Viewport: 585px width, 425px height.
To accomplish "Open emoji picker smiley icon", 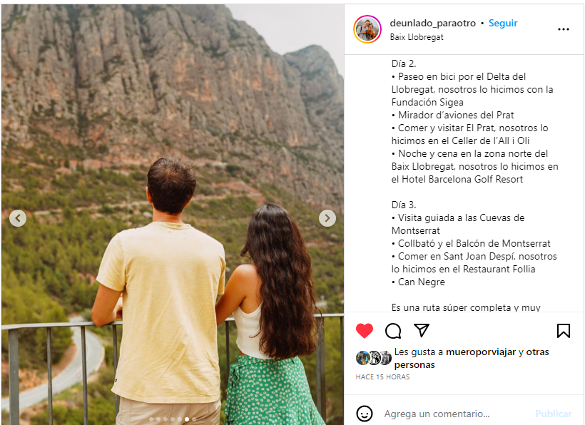I will point(365,414).
